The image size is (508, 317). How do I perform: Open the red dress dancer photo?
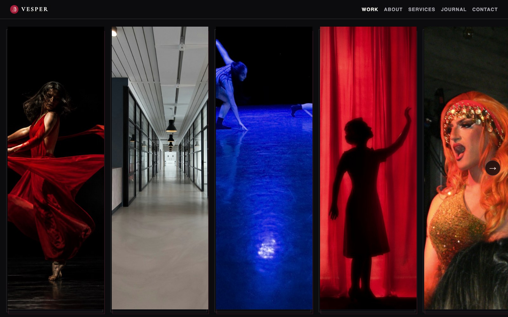[56, 168]
